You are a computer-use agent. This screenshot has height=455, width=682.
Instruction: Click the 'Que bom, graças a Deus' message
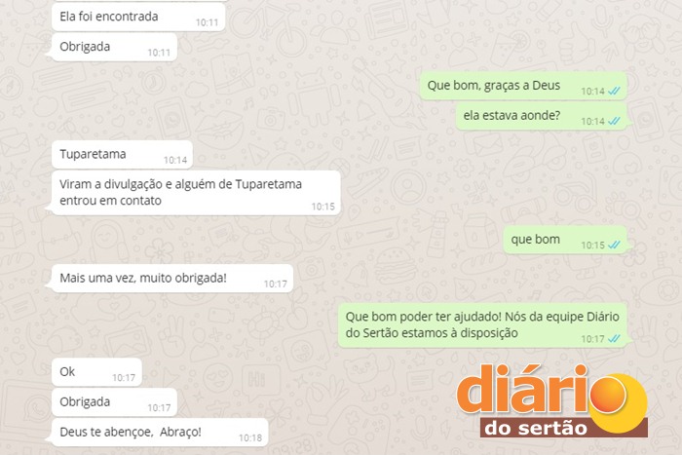pyautogui.click(x=523, y=86)
